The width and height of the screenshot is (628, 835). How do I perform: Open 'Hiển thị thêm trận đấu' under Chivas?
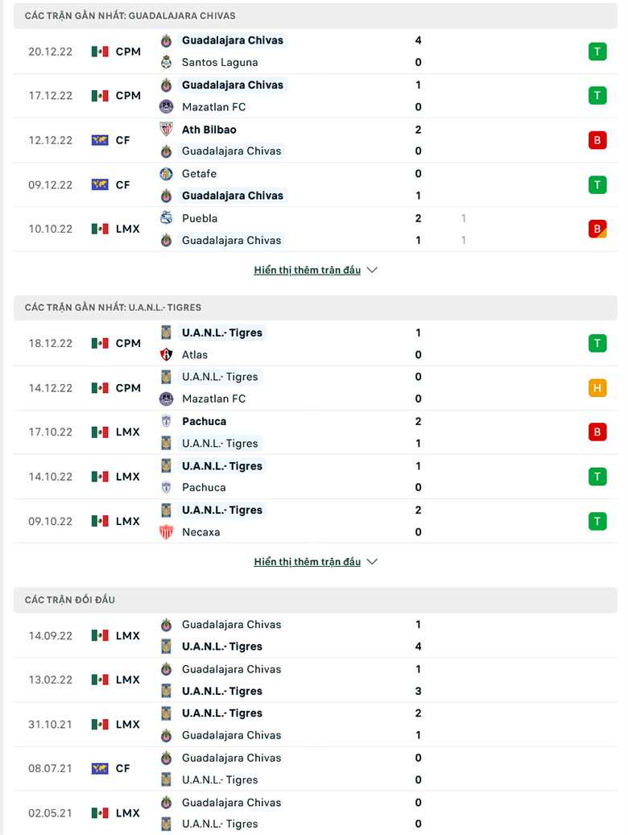308,270
